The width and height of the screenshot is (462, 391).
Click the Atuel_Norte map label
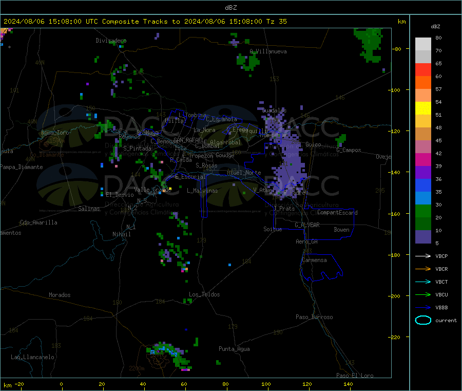coord(244,173)
